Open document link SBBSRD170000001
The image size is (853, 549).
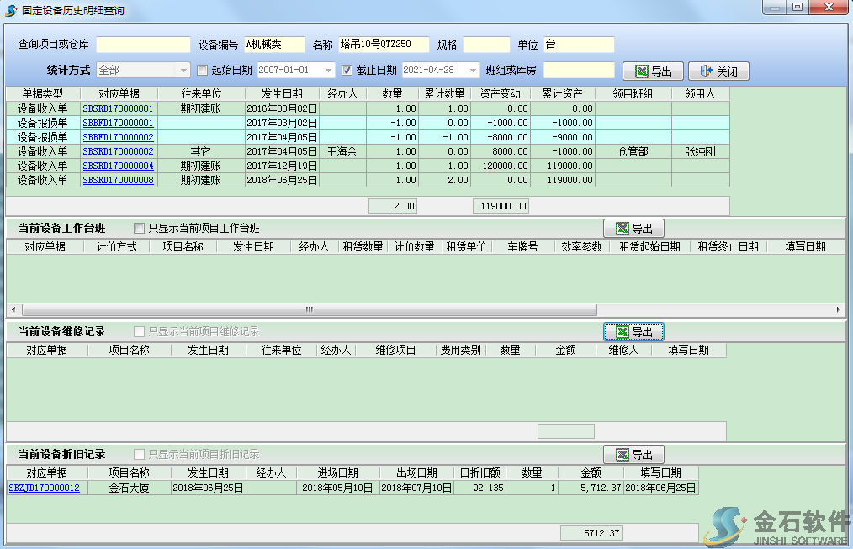[x=118, y=108]
